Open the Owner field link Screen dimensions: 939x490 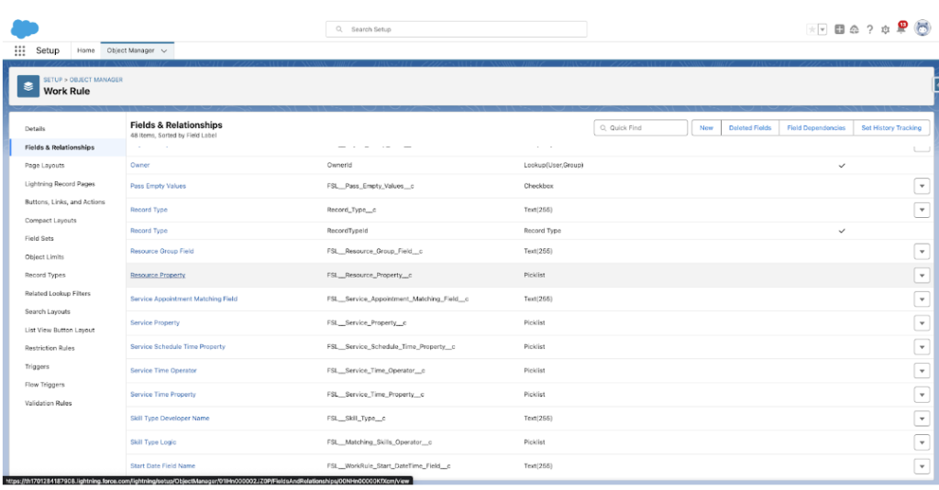point(140,165)
